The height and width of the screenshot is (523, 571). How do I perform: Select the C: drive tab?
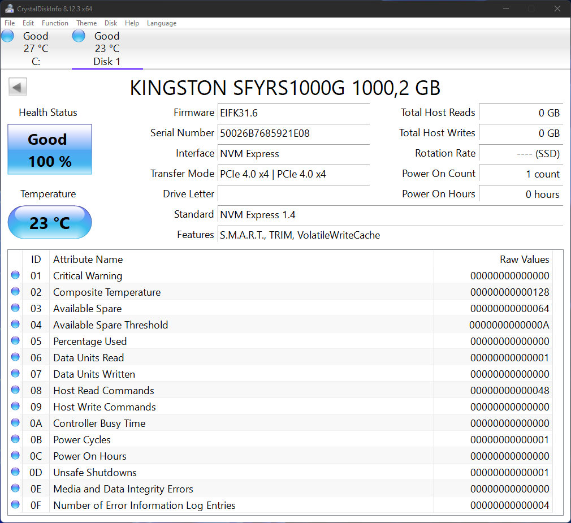tap(36, 49)
